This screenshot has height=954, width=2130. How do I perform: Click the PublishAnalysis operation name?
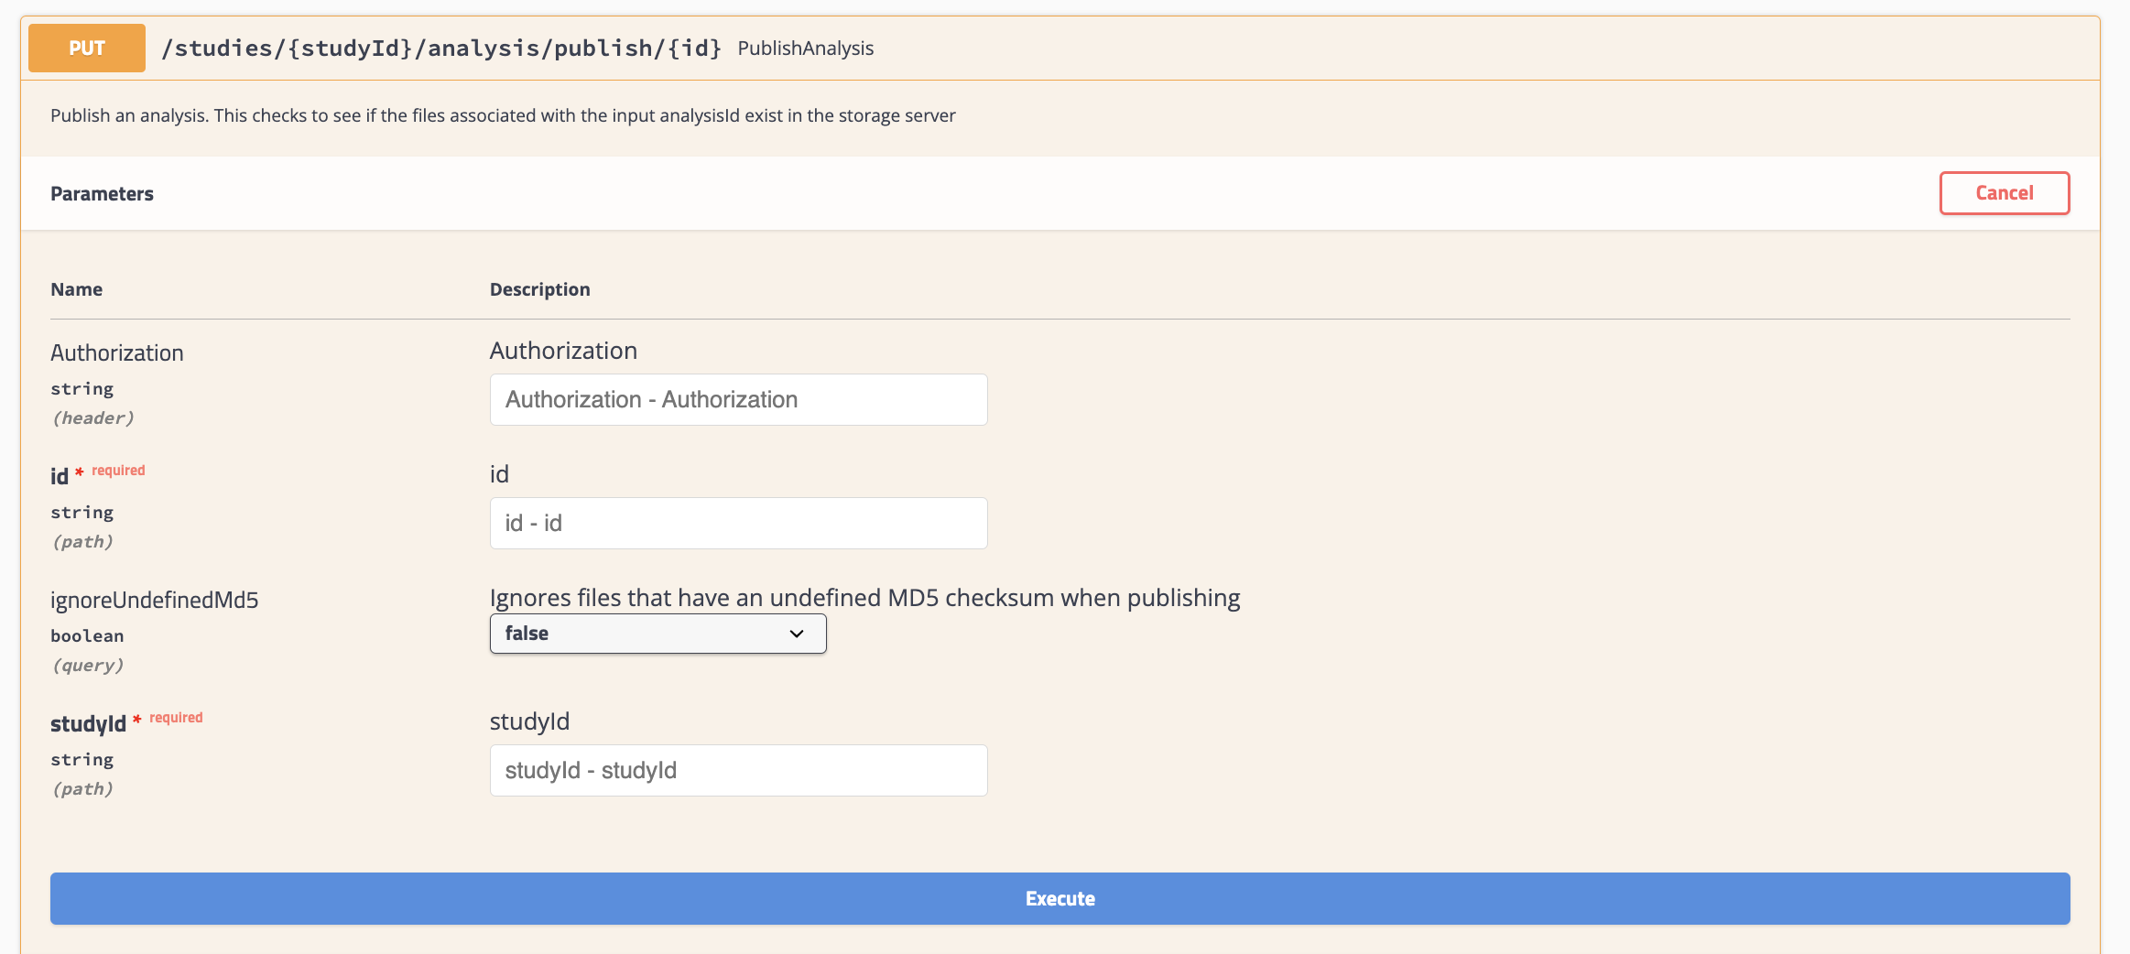pos(805,49)
